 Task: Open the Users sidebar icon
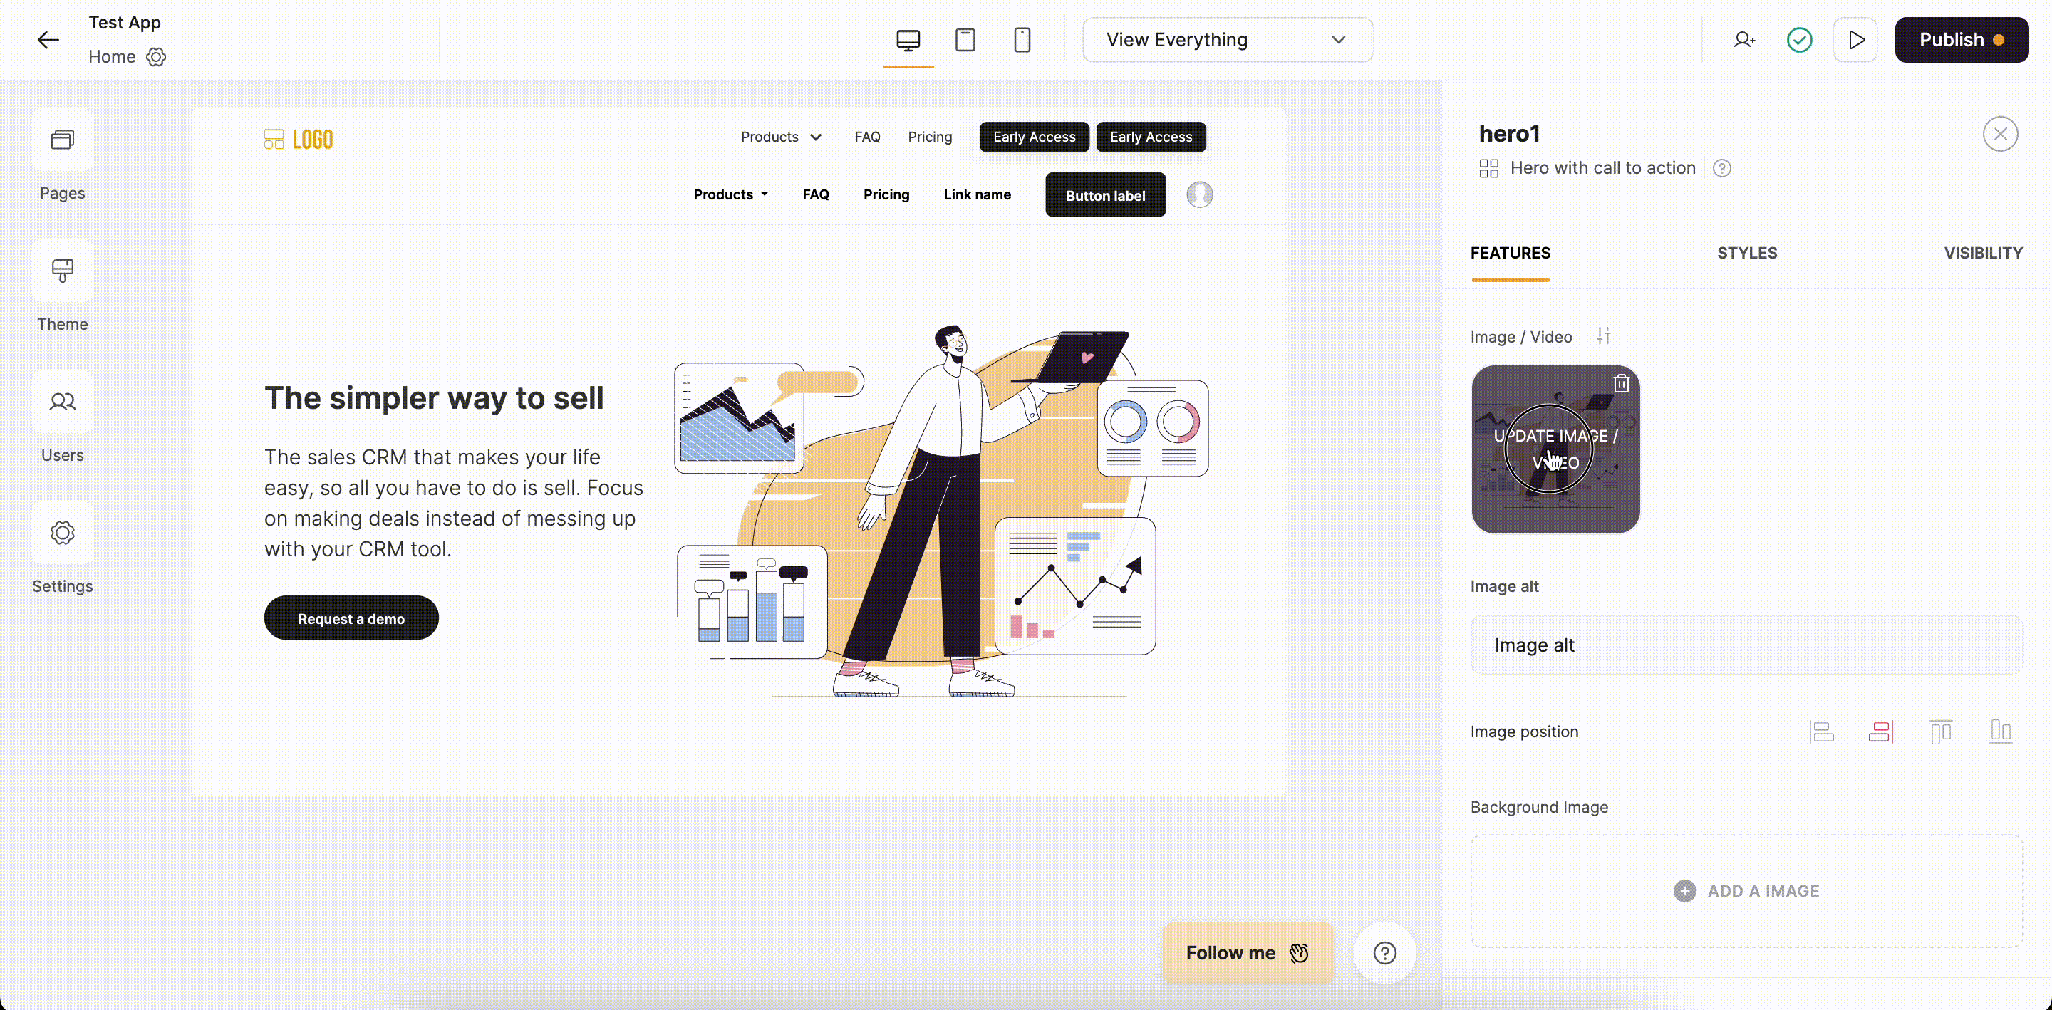[62, 402]
